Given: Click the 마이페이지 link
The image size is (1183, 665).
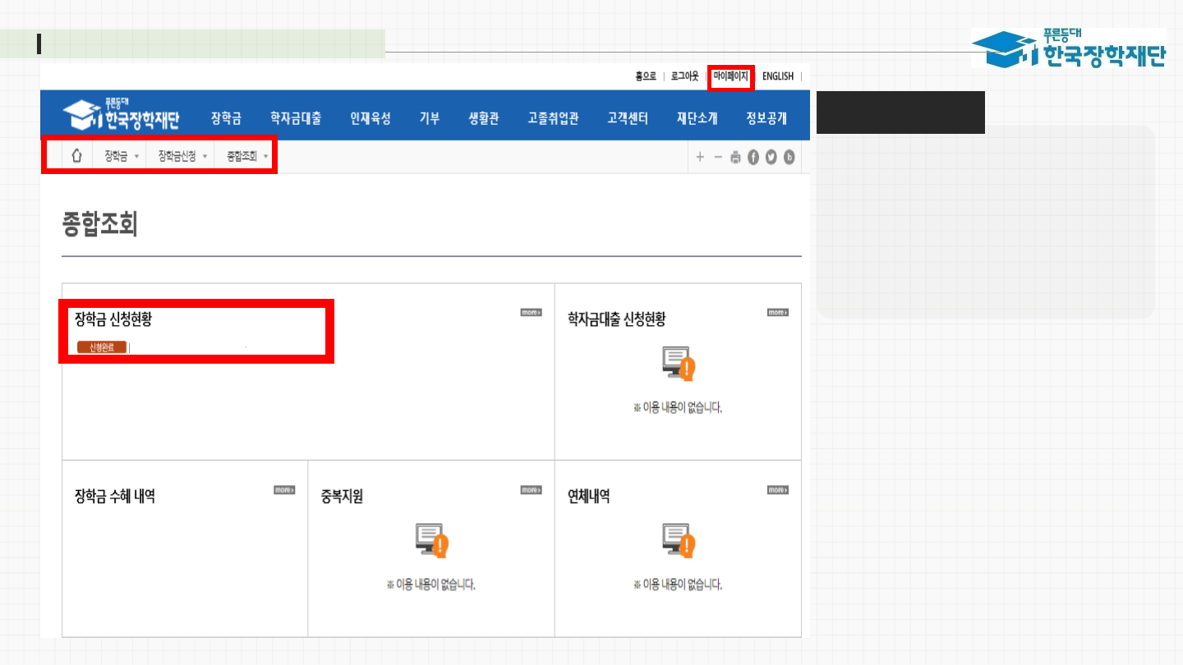Looking at the screenshot, I should tap(730, 76).
